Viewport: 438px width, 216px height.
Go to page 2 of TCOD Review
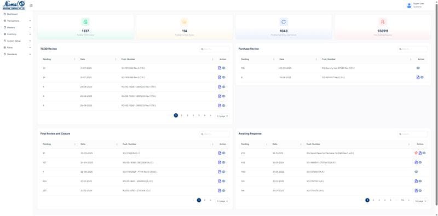[x=182, y=115]
